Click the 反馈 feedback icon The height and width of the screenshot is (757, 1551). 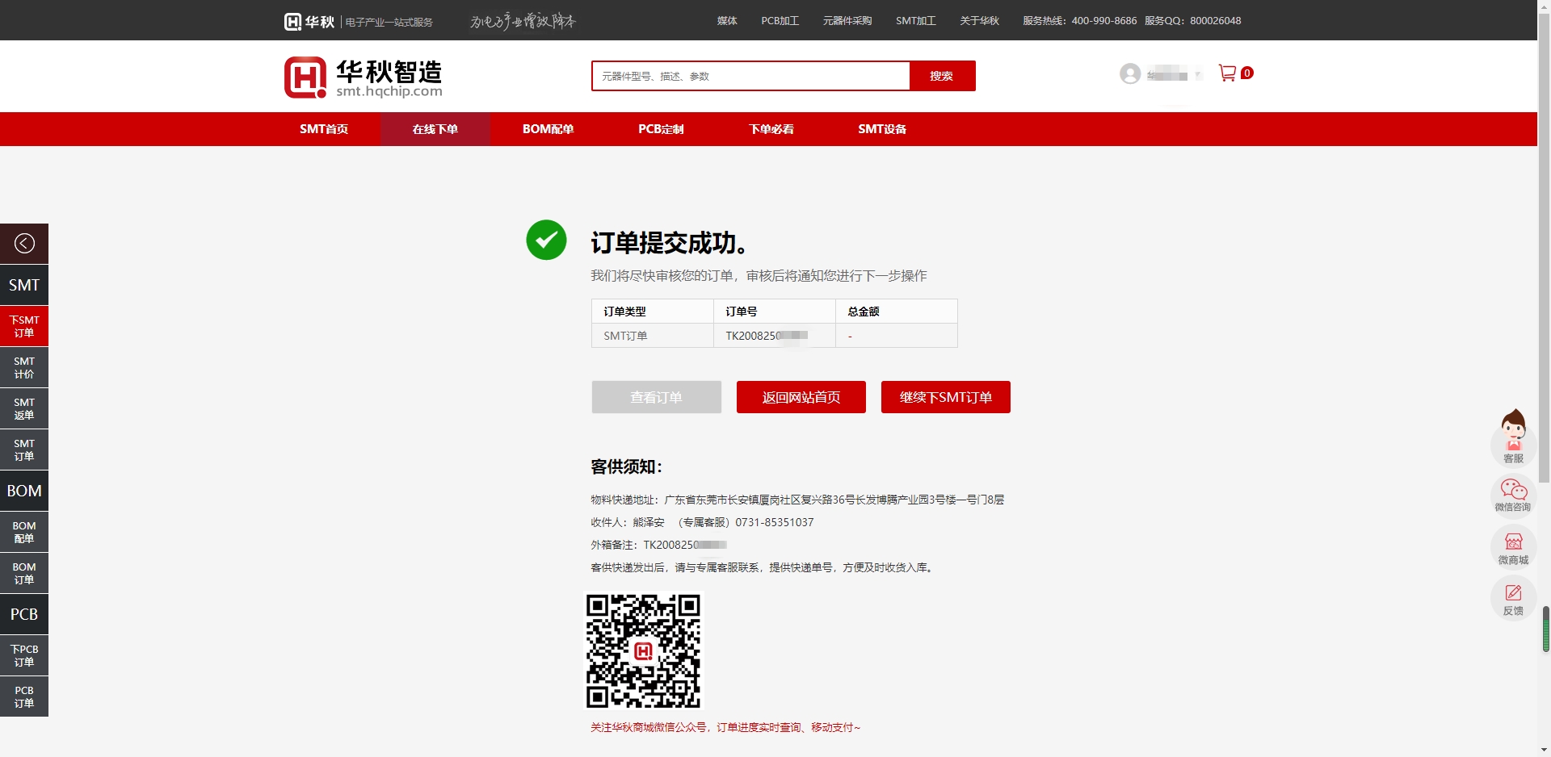click(1513, 600)
